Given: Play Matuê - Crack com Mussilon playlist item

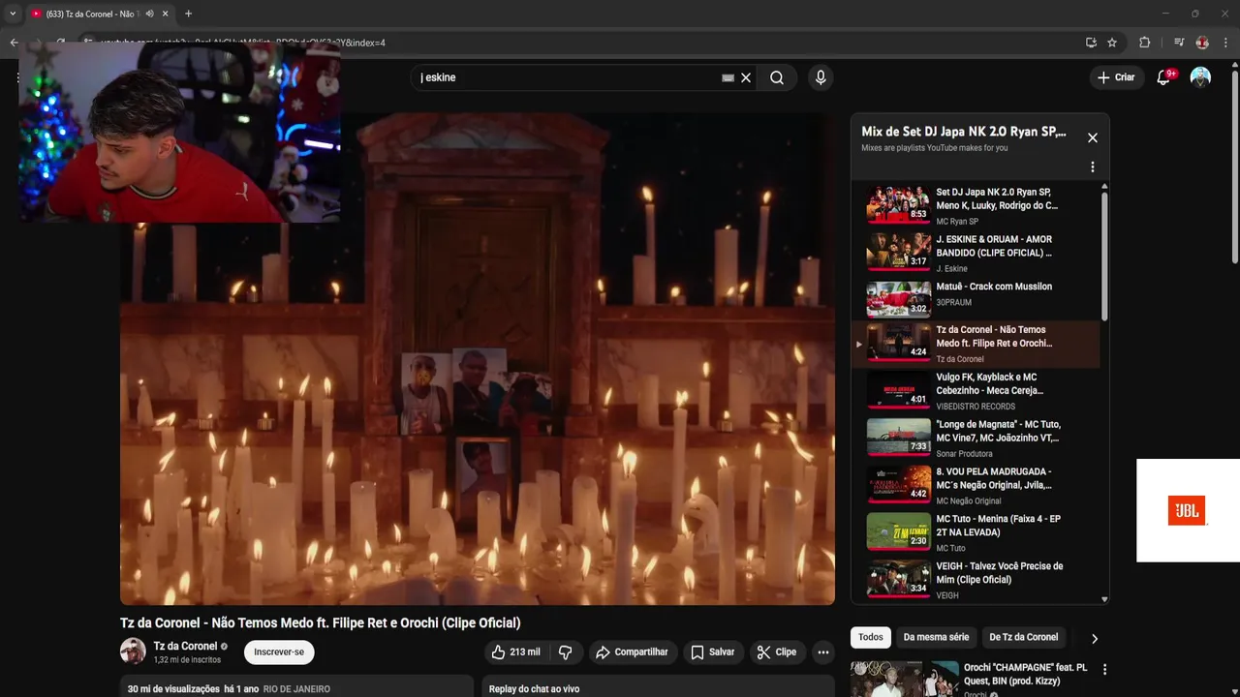Looking at the screenshot, I should coord(976,299).
